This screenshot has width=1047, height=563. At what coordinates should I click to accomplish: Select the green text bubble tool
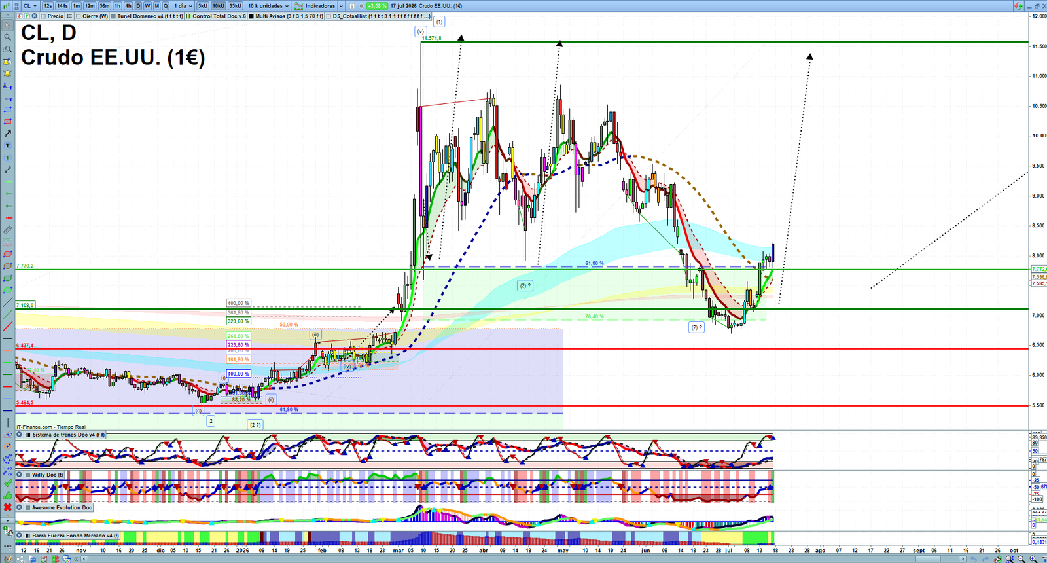pos(7,158)
